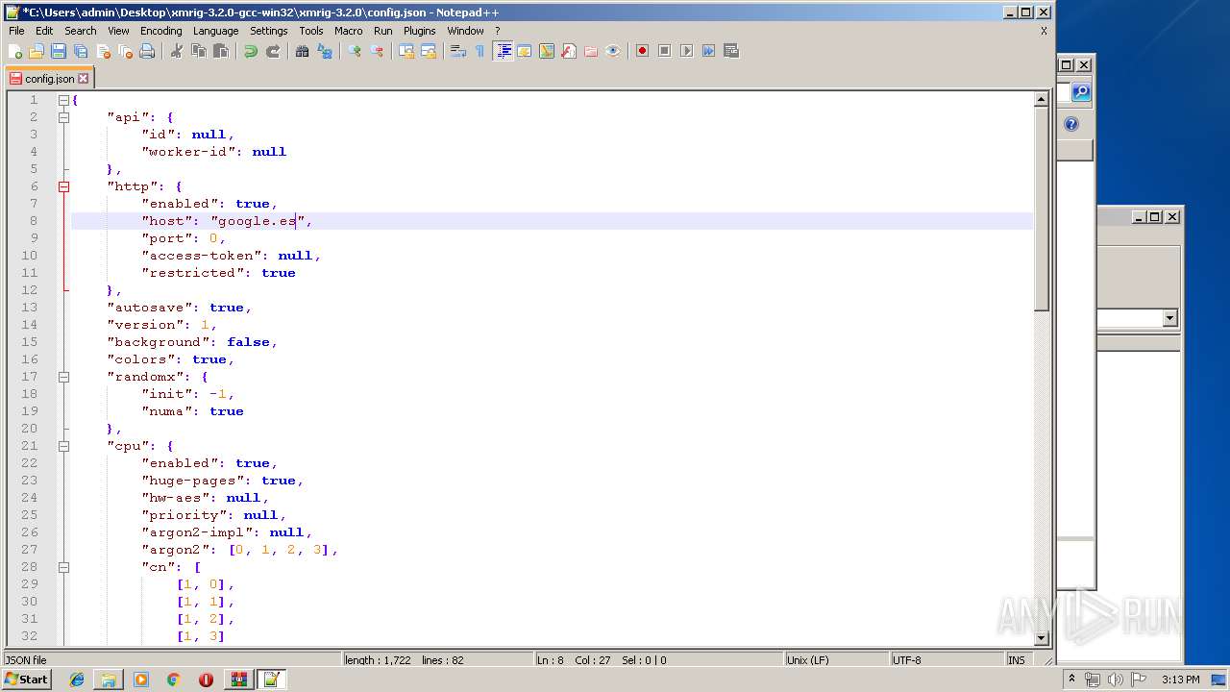This screenshot has height=692, width=1230.
Task: Open the Plugins menu
Action: [x=420, y=31]
